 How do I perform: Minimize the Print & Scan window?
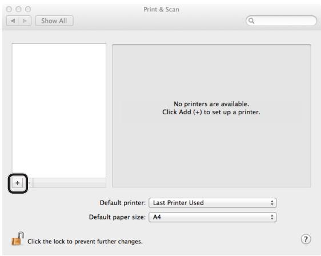[x=18, y=9]
